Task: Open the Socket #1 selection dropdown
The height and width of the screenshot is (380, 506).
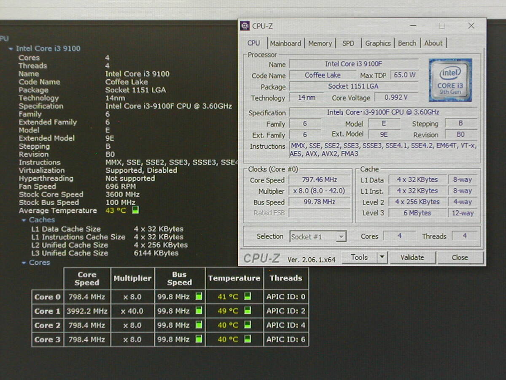Action: (341, 237)
